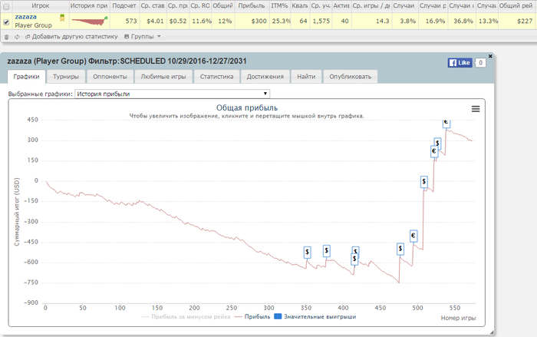Toggle the select-all header checkbox

pyautogui.click(x=7, y=5)
